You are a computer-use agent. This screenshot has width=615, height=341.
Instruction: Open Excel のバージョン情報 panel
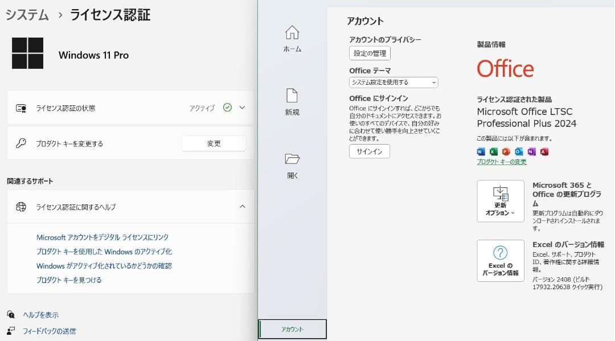pyautogui.click(x=500, y=260)
